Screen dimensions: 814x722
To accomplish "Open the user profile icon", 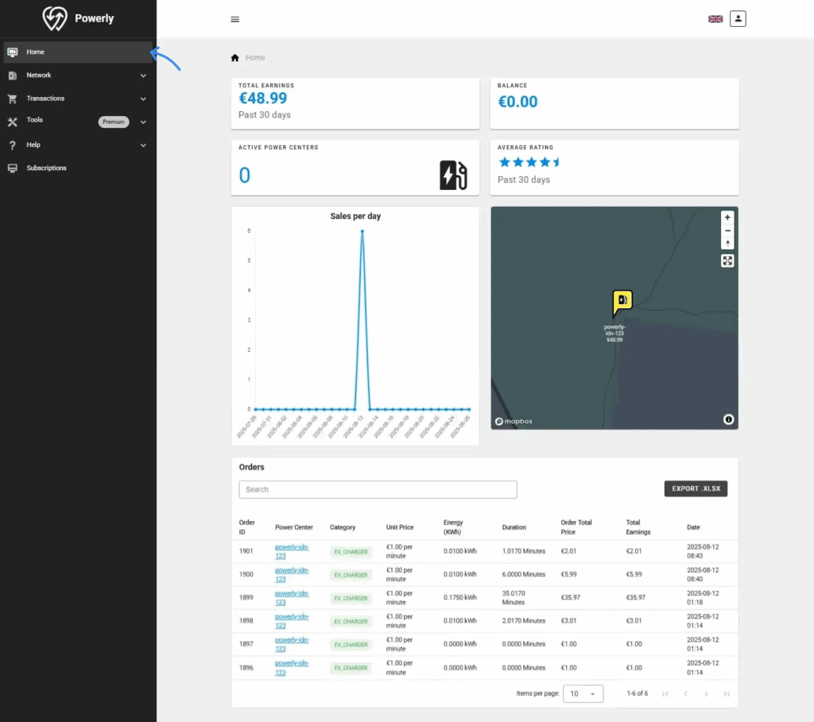I will point(738,19).
